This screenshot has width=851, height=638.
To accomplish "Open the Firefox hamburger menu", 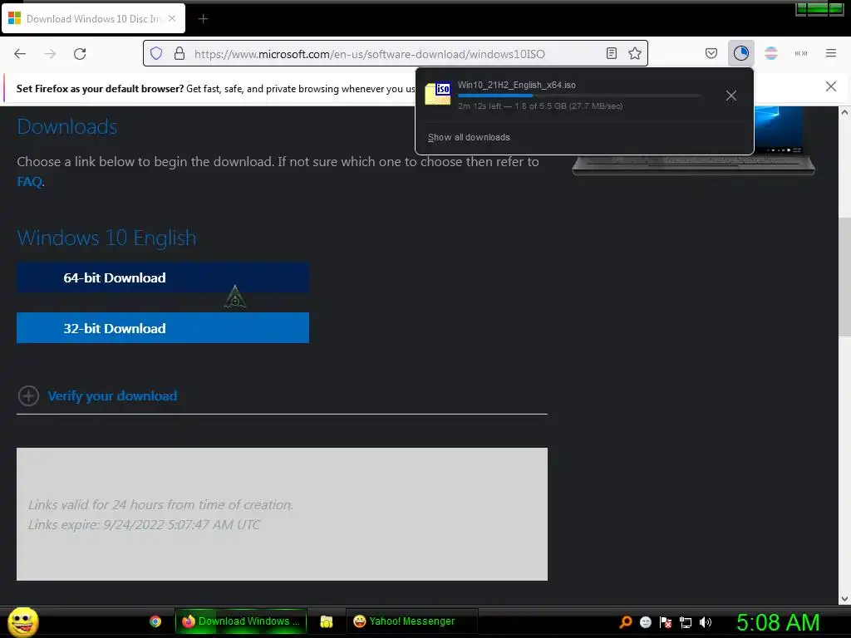I will point(830,53).
